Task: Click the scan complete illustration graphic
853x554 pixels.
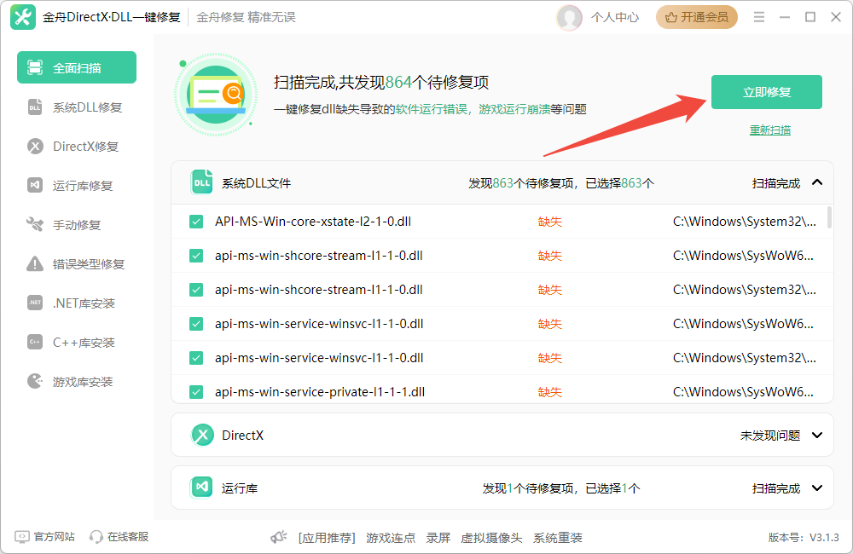Action: click(216, 95)
